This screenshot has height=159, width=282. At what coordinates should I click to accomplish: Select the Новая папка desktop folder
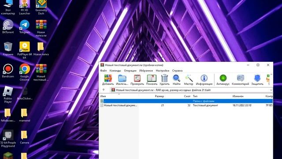pos(41,49)
